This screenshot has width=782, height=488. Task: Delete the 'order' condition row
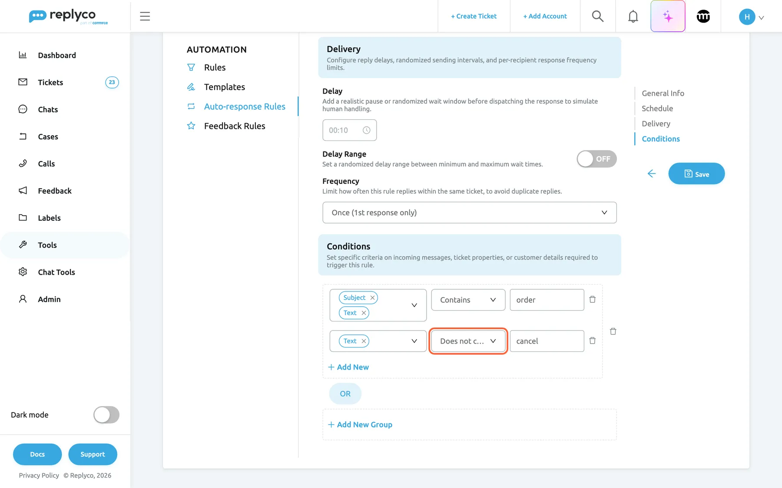pos(592,300)
